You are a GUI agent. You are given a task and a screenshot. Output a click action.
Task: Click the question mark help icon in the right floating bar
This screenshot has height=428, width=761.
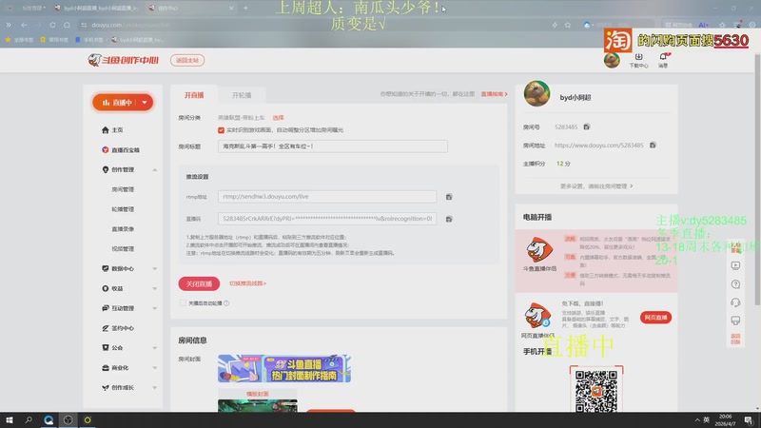(x=735, y=283)
